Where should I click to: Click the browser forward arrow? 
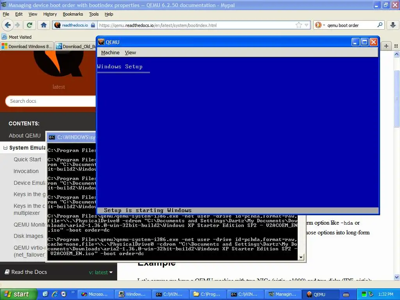coord(18,25)
